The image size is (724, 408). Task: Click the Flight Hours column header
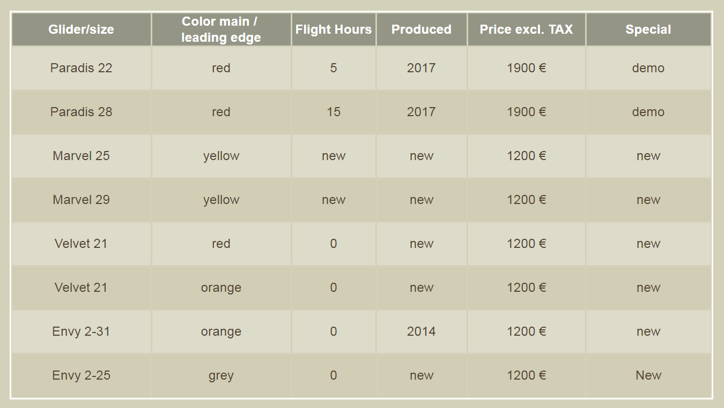(x=334, y=29)
